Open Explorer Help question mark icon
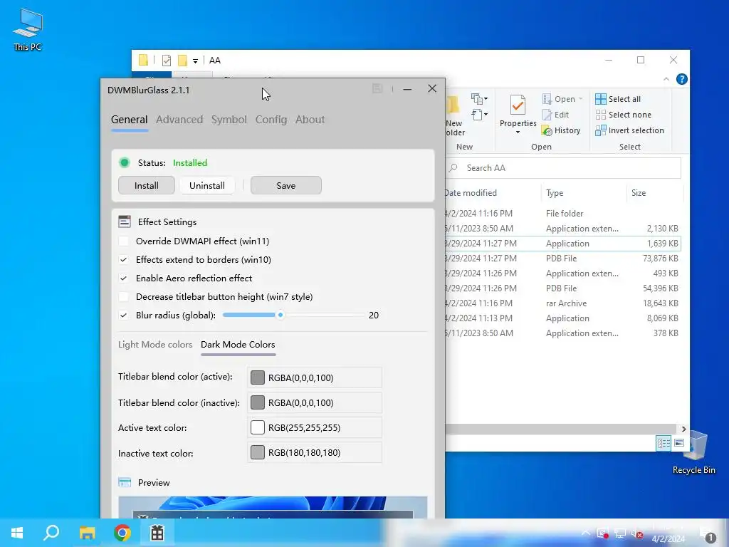Image resolution: width=729 pixels, height=547 pixels. pyautogui.click(x=681, y=80)
